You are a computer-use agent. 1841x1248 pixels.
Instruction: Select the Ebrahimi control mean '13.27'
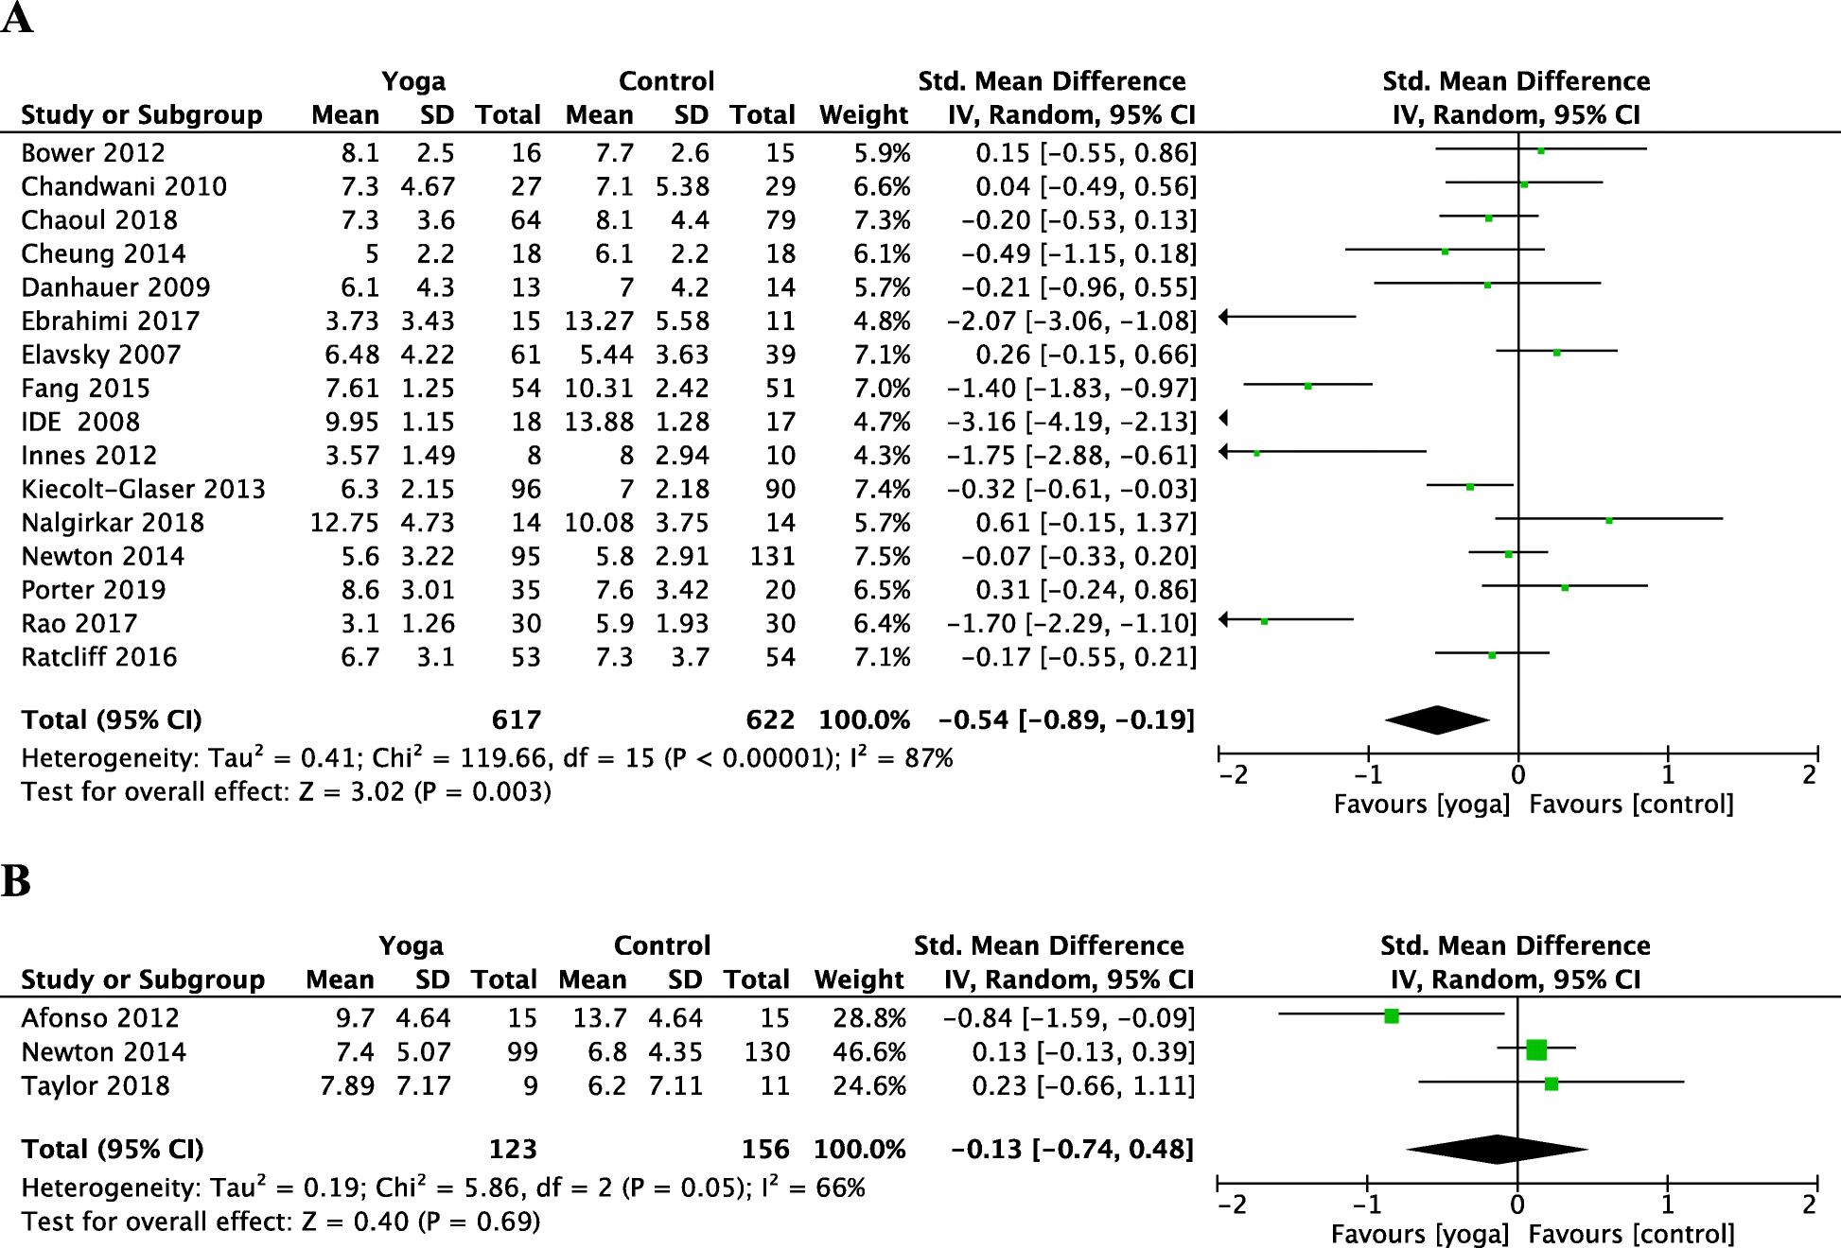(x=599, y=321)
